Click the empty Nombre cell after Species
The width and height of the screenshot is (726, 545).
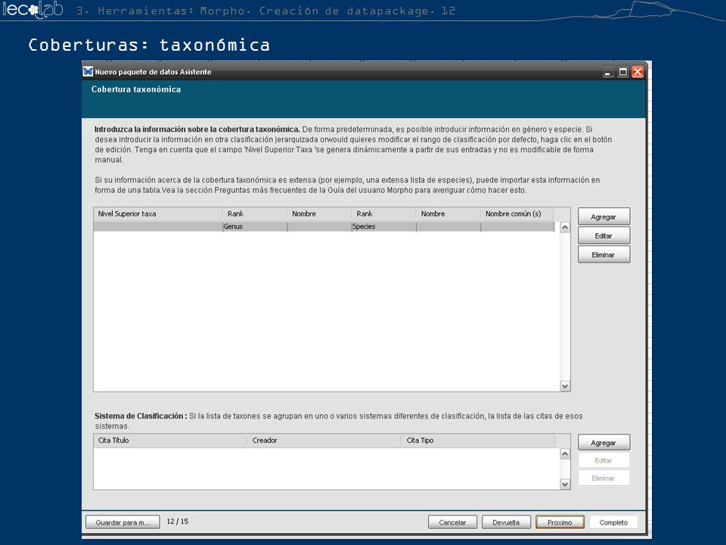[448, 226]
